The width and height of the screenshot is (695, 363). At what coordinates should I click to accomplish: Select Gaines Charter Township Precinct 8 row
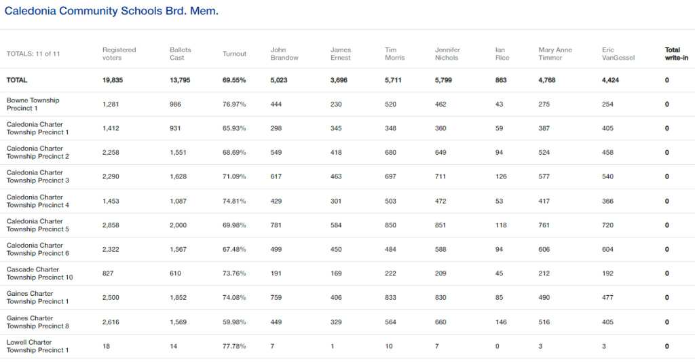37,322
